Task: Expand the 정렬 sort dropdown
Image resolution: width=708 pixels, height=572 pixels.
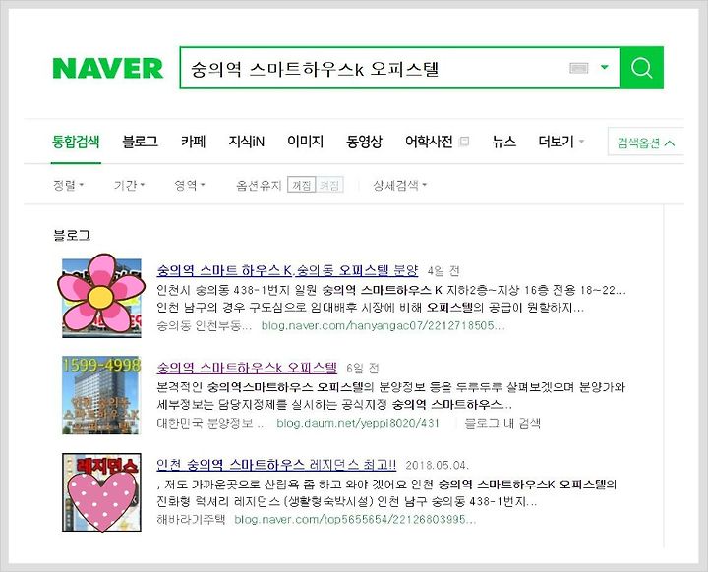Action: (68, 185)
